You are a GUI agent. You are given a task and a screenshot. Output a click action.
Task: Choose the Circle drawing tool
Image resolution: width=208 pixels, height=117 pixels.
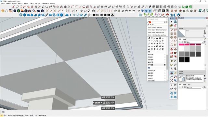172,37
